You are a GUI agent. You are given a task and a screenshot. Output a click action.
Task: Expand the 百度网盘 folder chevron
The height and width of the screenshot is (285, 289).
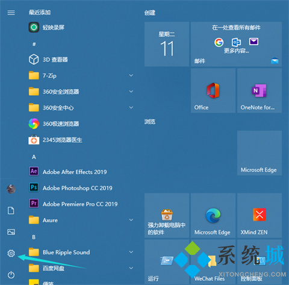pos(131,268)
